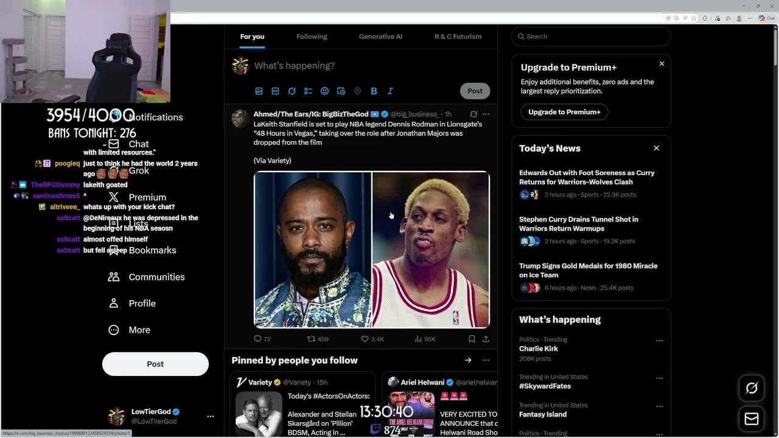The image size is (779, 438).
Task: Open the Dennis Rodman photo
Action: click(431, 249)
